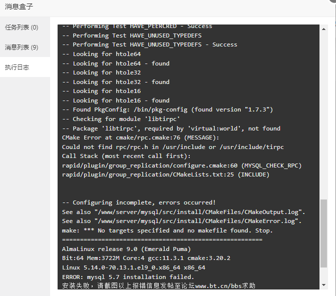Close the 消息盒子 dialog
336x296 pixels.
point(333,1)
